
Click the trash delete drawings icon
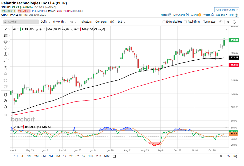[5, 95]
